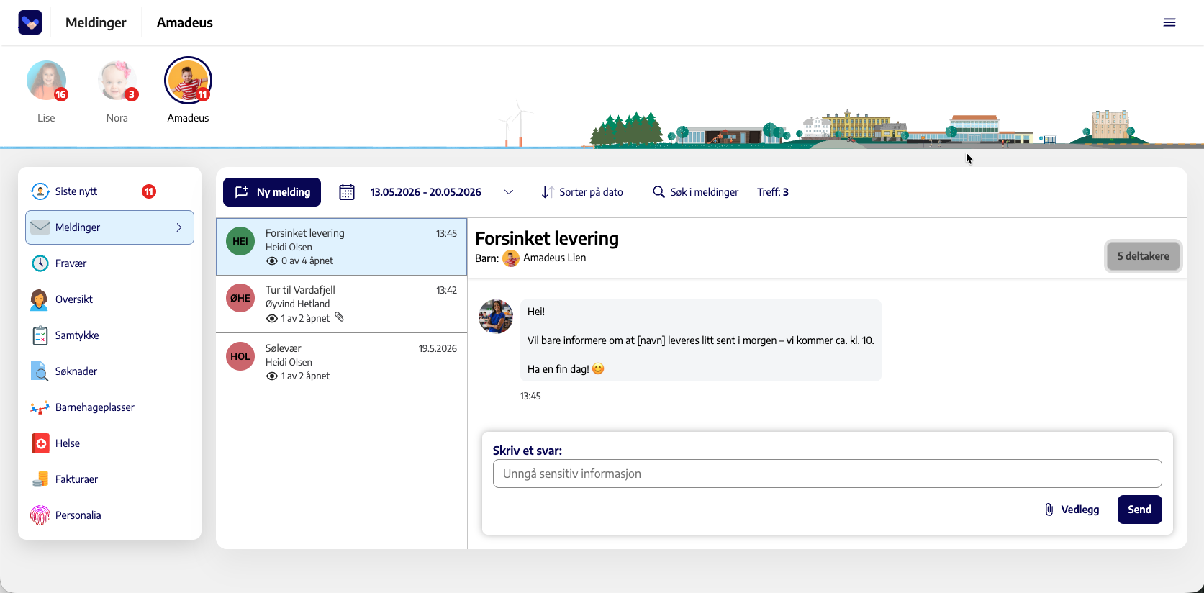Click the date range 13.05.2026 - 20.05.2026
1204x593 pixels.
pyautogui.click(x=426, y=192)
